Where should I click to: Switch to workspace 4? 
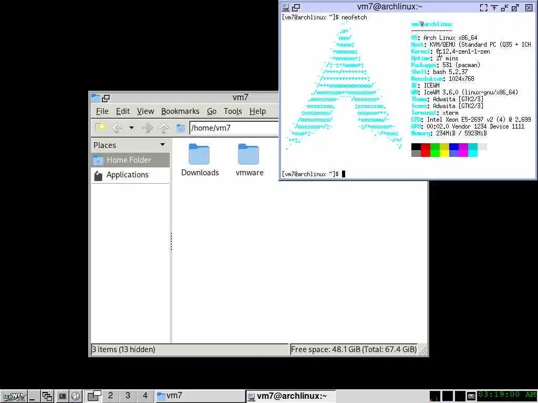coord(145,396)
